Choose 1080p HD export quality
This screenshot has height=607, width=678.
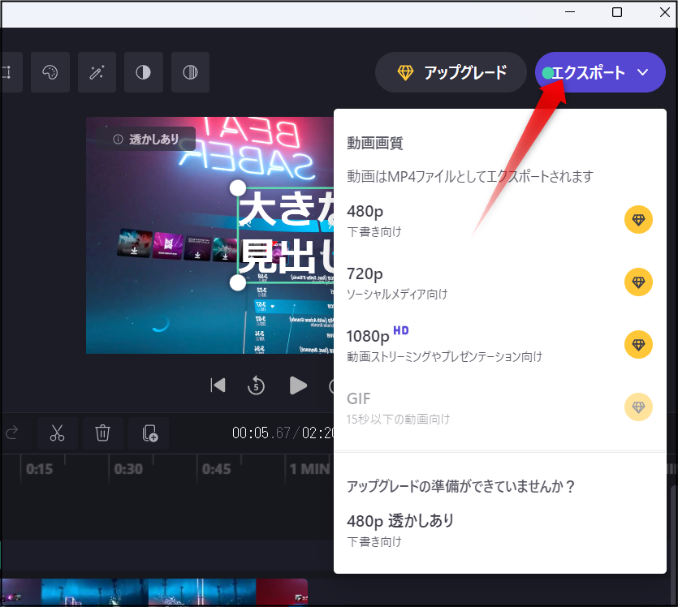pos(500,345)
